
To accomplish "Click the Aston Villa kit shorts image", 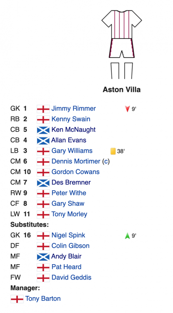I will (x=122, y=48).
